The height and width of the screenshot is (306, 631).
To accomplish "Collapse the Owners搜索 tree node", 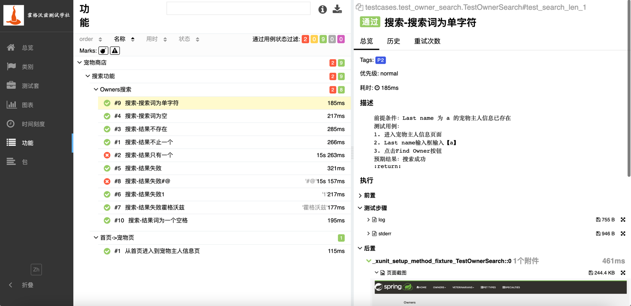I will (x=96, y=89).
